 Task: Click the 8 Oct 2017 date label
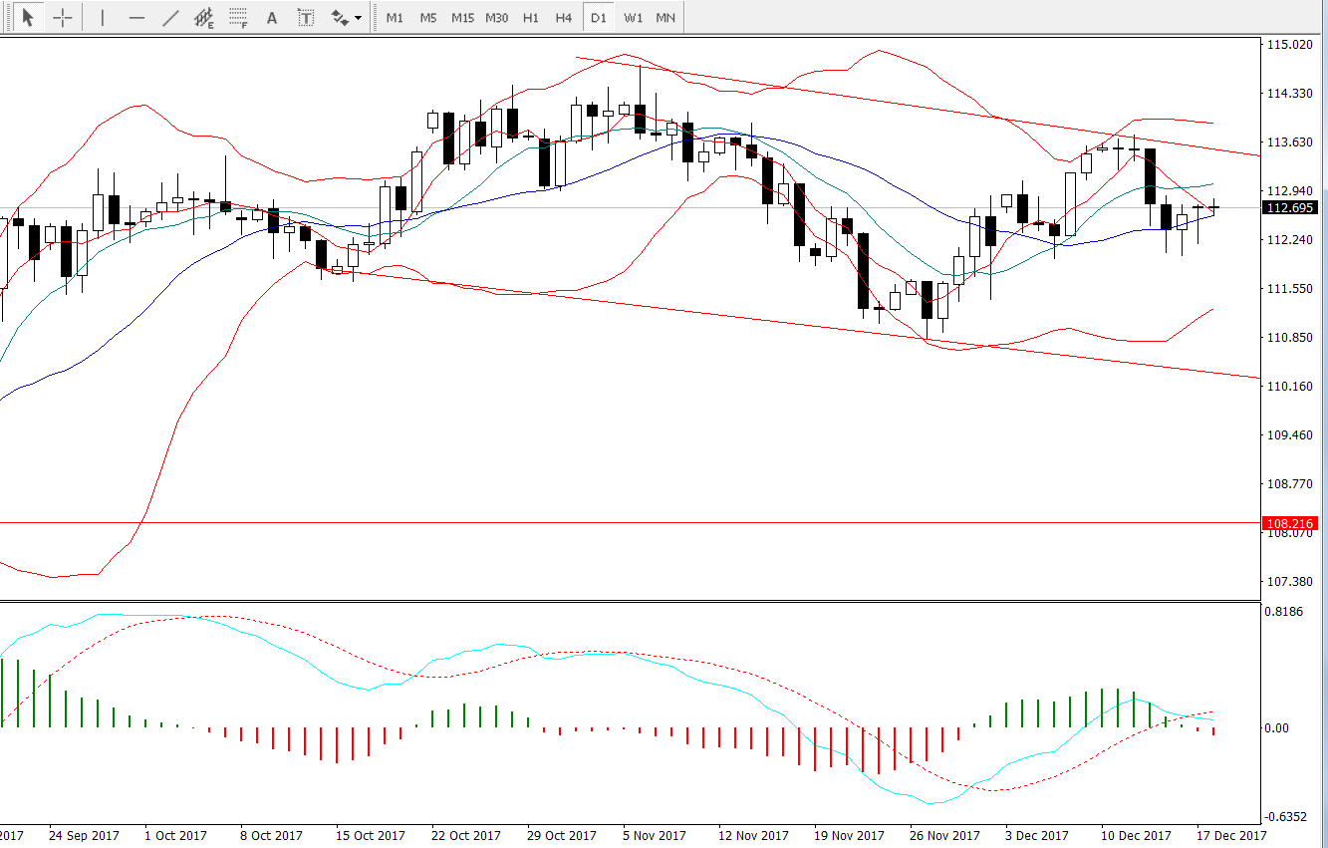point(271,836)
